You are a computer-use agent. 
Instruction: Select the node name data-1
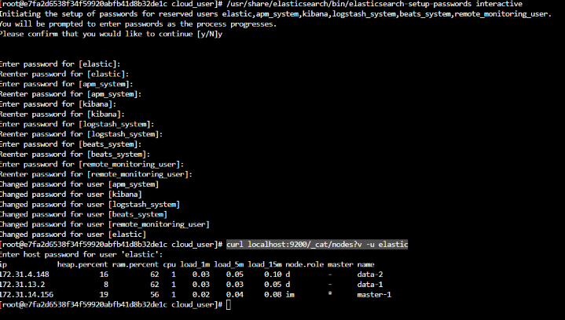pos(369,285)
